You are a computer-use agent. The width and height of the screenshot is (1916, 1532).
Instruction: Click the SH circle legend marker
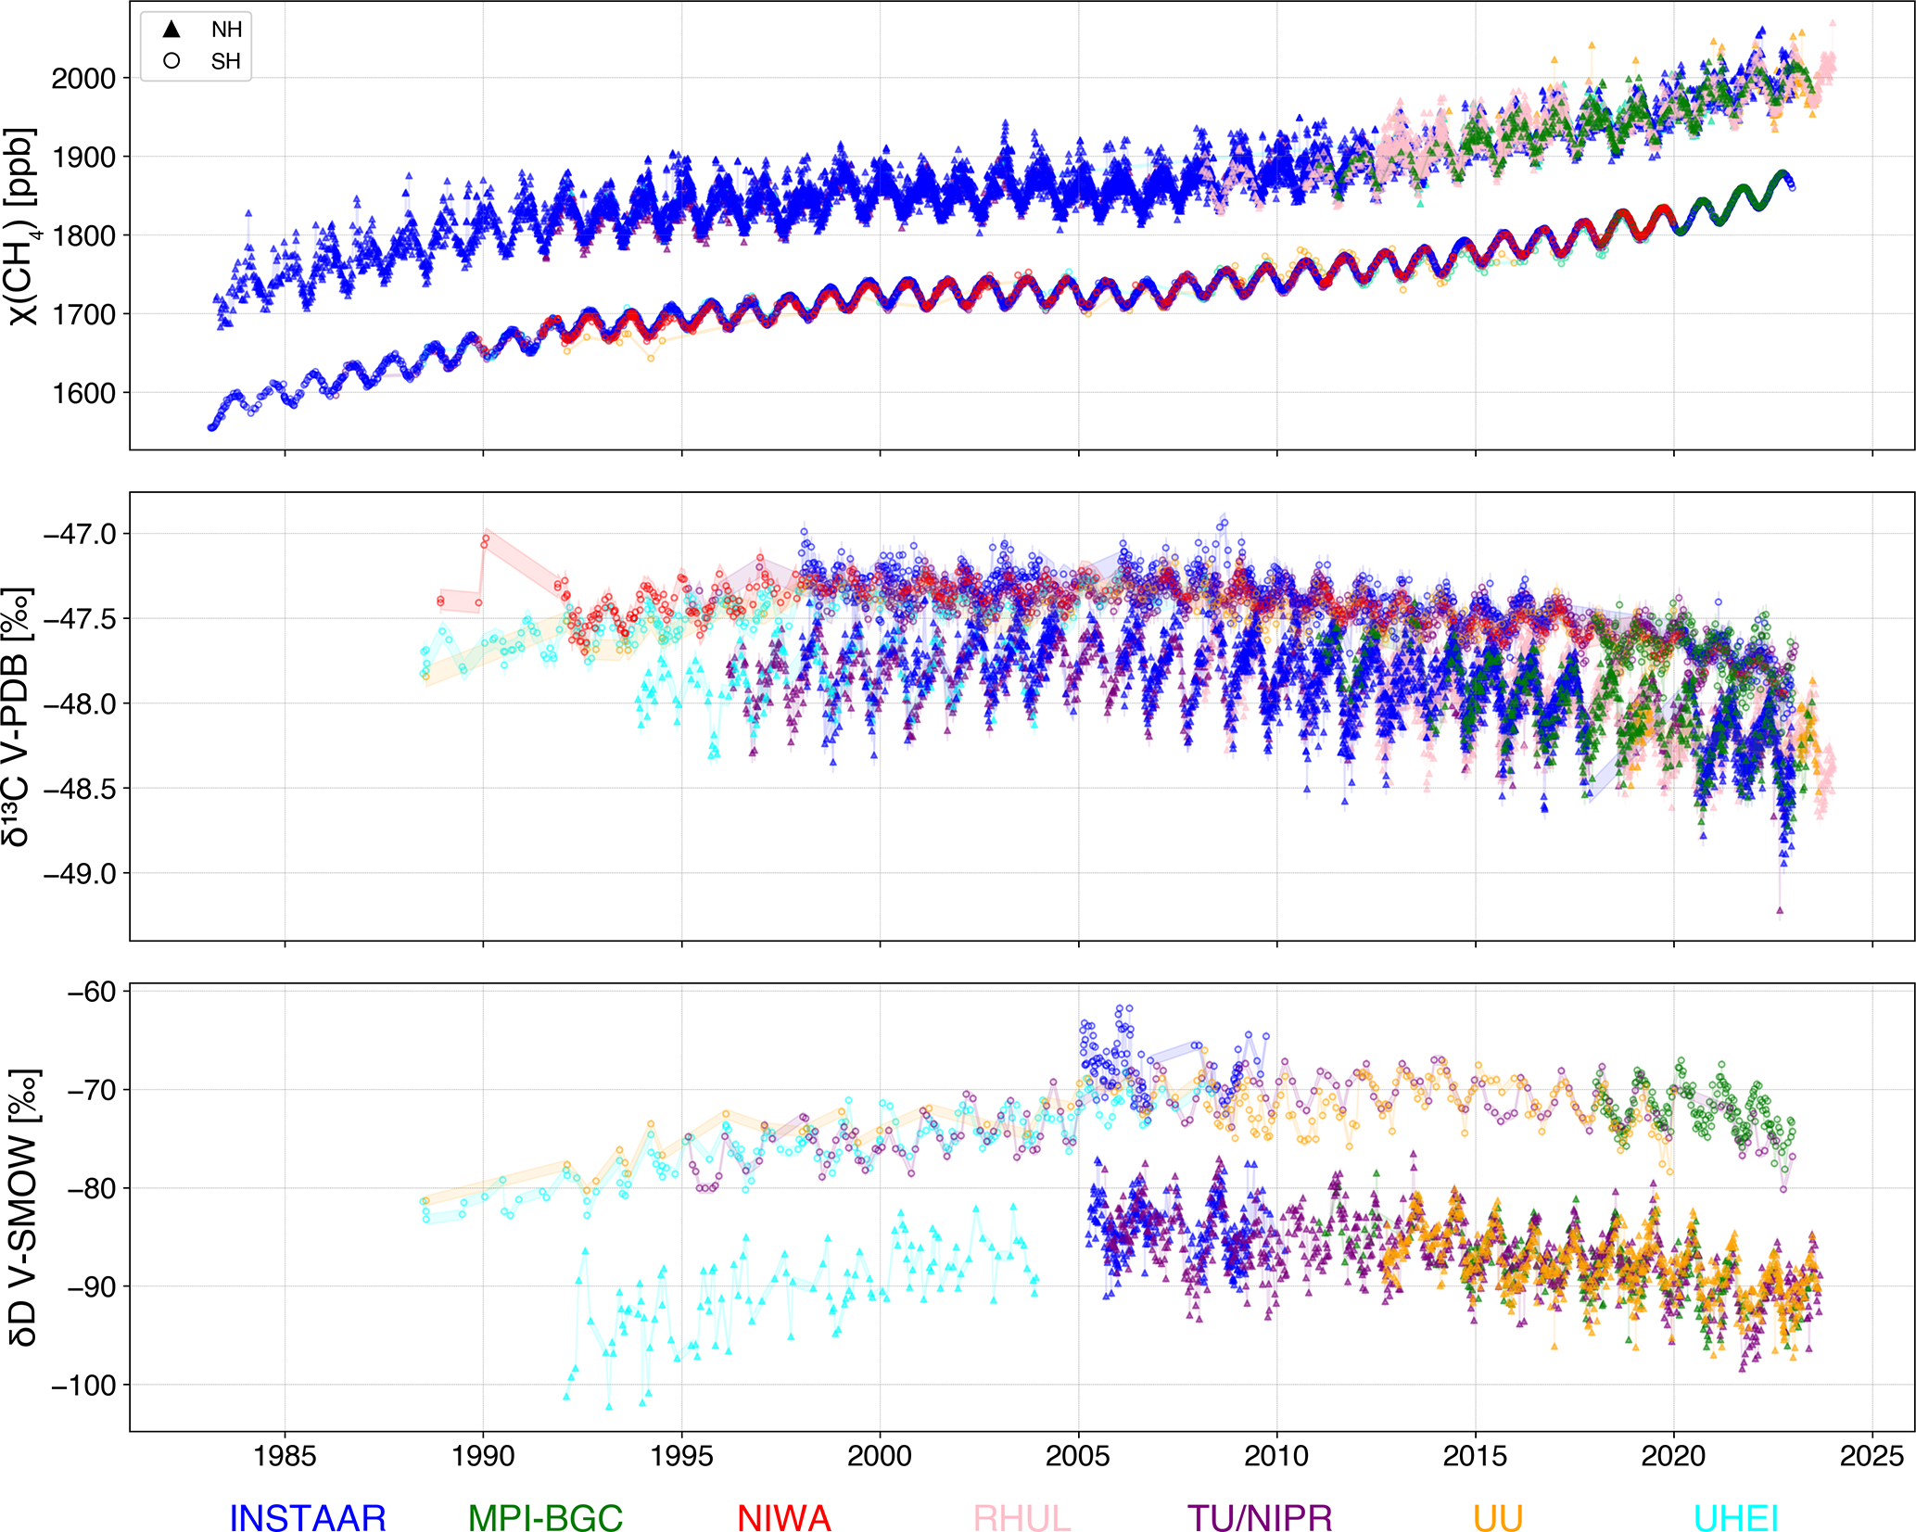(x=171, y=61)
